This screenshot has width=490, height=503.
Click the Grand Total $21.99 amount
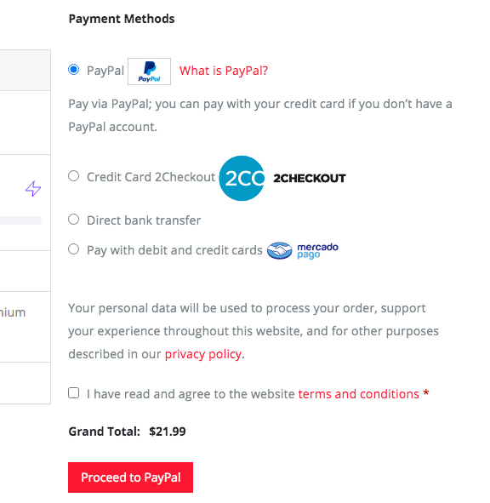168,432
